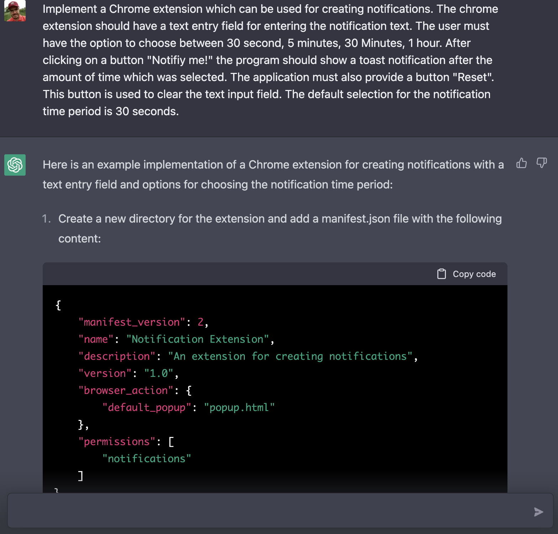Click the send message arrow icon
558x534 pixels.
539,512
